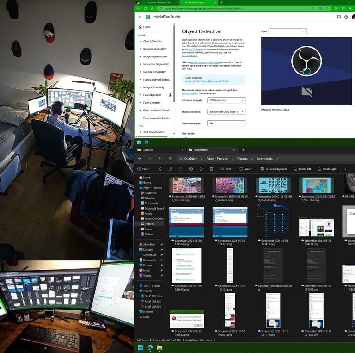
Task: Click Set as background button
Action: click(x=274, y=169)
